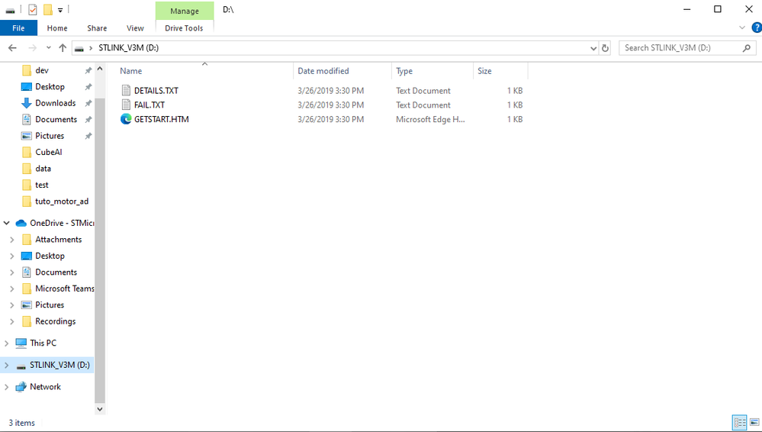
Task: Open Downloads in quick access
Action: click(56, 103)
